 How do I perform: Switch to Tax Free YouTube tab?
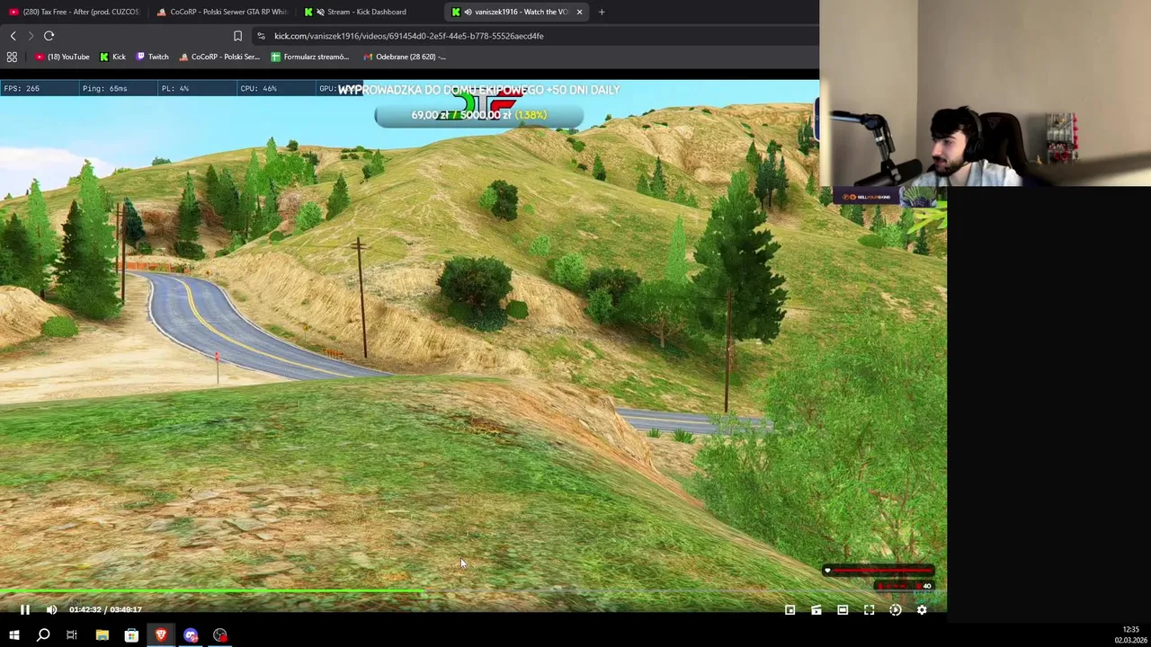pos(74,12)
